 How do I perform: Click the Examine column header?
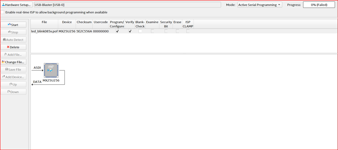152,24
